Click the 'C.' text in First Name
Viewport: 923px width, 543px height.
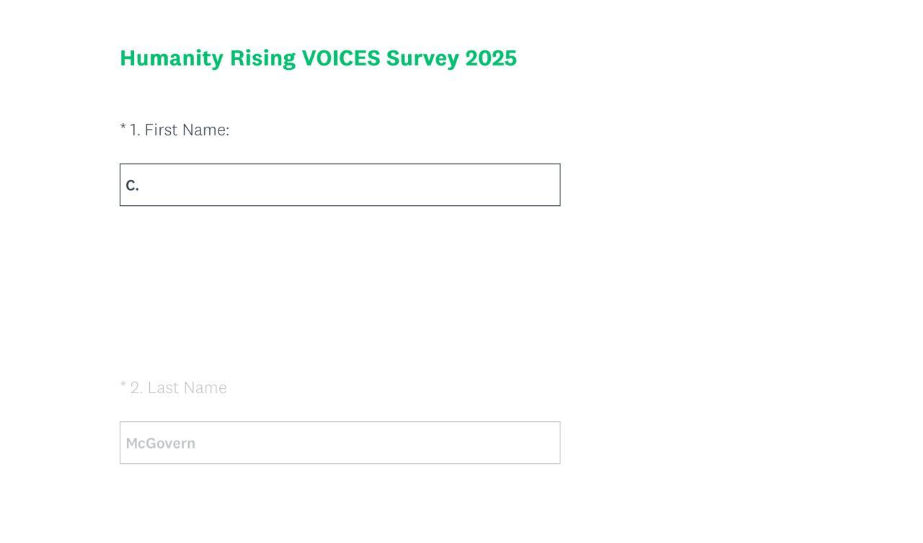pos(132,186)
